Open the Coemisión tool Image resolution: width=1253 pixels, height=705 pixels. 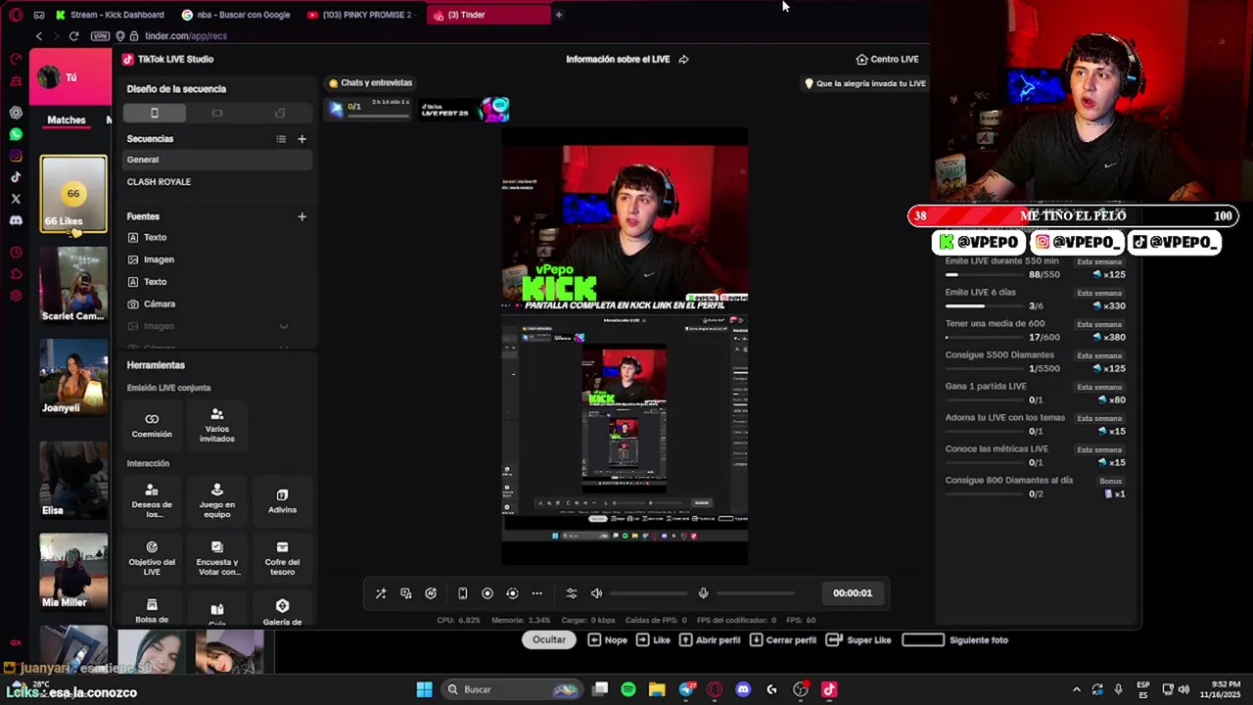pyautogui.click(x=152, y=425)
